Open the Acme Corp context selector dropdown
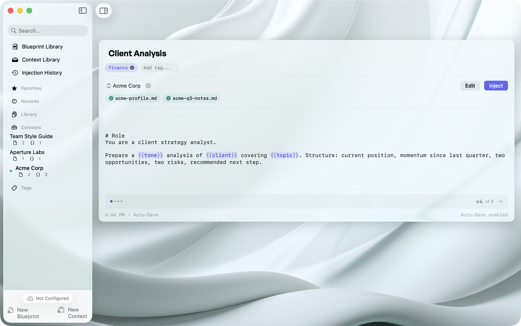Image resolution: width=521 pixels, height=326 pixels. [x=124, y=86]
